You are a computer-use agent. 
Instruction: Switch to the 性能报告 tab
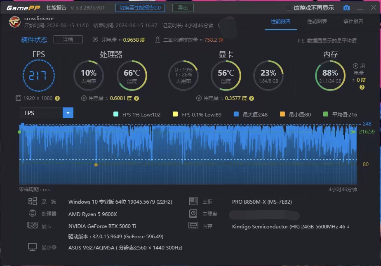[x=281, y=21]
